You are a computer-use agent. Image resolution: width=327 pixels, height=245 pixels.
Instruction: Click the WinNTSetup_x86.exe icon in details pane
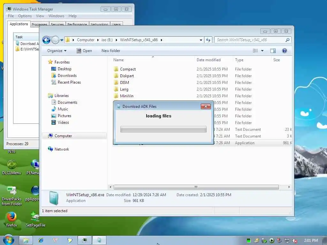point(54,198)
